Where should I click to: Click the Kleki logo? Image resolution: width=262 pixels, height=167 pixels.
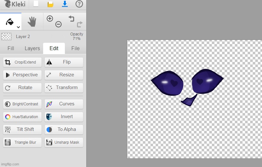coord(14,4)
